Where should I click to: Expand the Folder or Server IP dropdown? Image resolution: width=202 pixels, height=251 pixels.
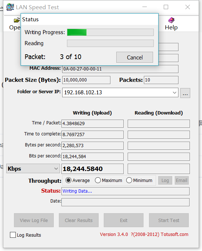click(174, 92)
